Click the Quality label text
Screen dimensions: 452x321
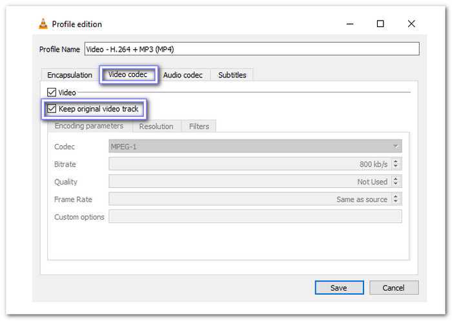pos(66,182)
